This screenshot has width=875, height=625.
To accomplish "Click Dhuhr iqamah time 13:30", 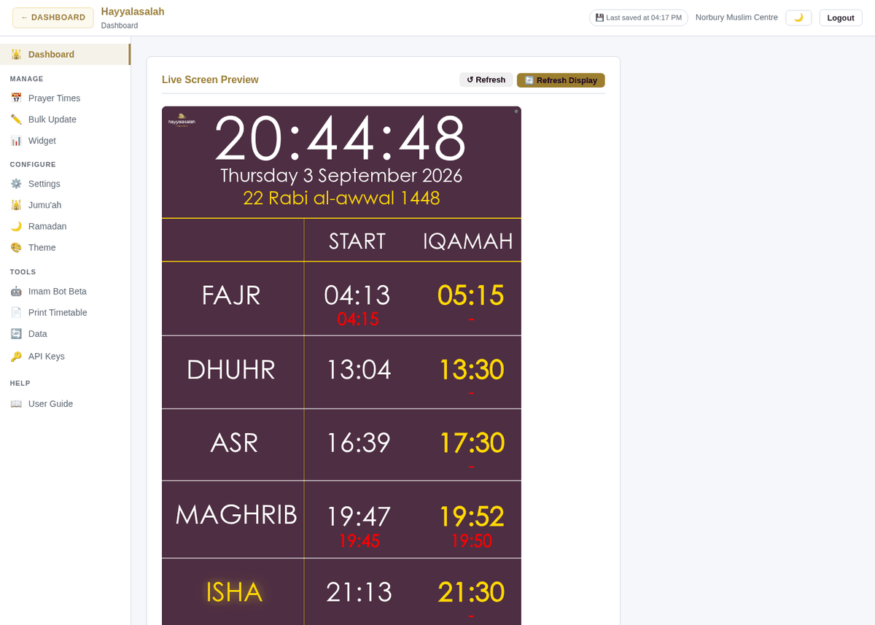I will click(471, 370).
